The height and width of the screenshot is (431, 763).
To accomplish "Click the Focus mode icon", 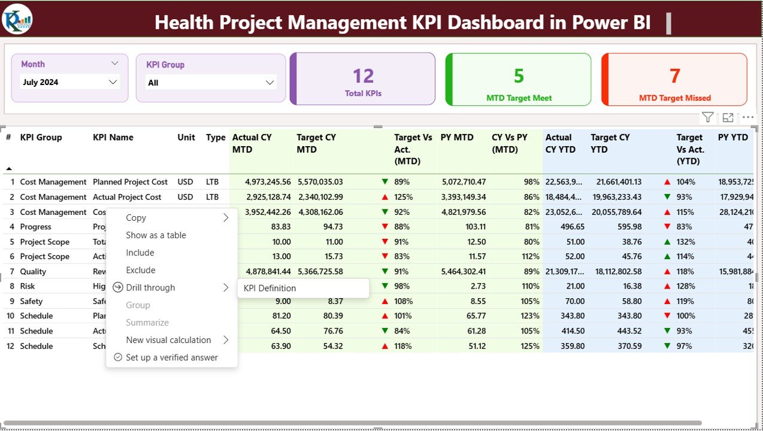I will (728, 118).
